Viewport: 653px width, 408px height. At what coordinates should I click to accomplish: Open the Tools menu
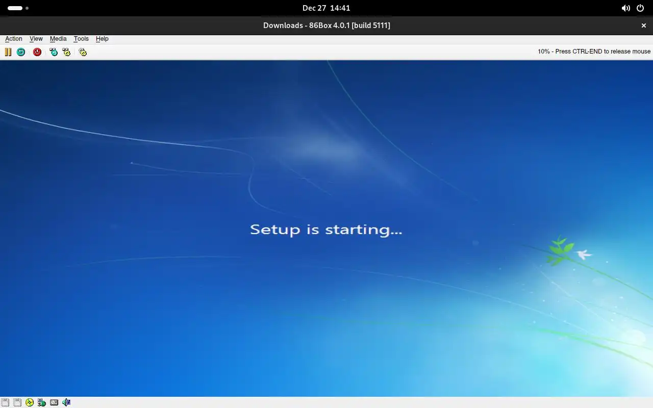pos(81,39)
